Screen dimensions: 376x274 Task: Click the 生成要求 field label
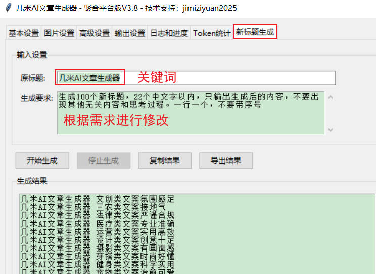37,98
